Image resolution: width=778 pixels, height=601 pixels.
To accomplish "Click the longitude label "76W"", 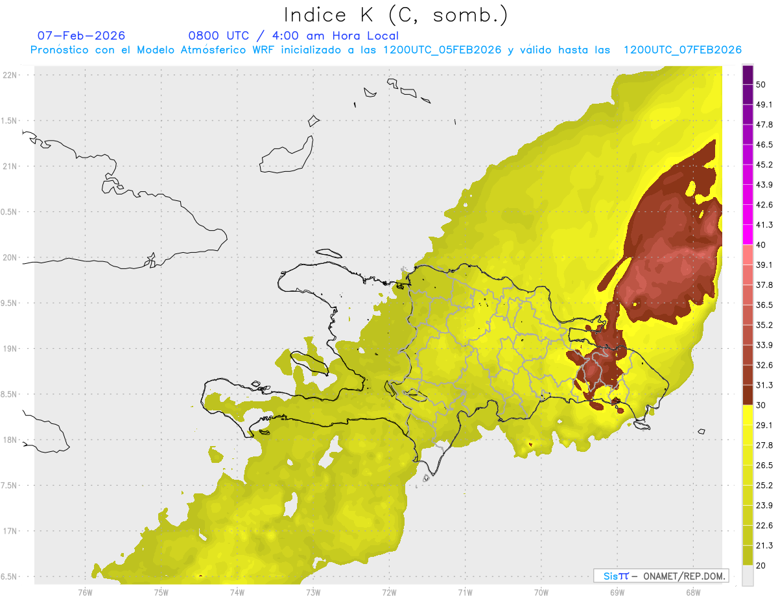I will pyautogui.click(x=85, y=591).
